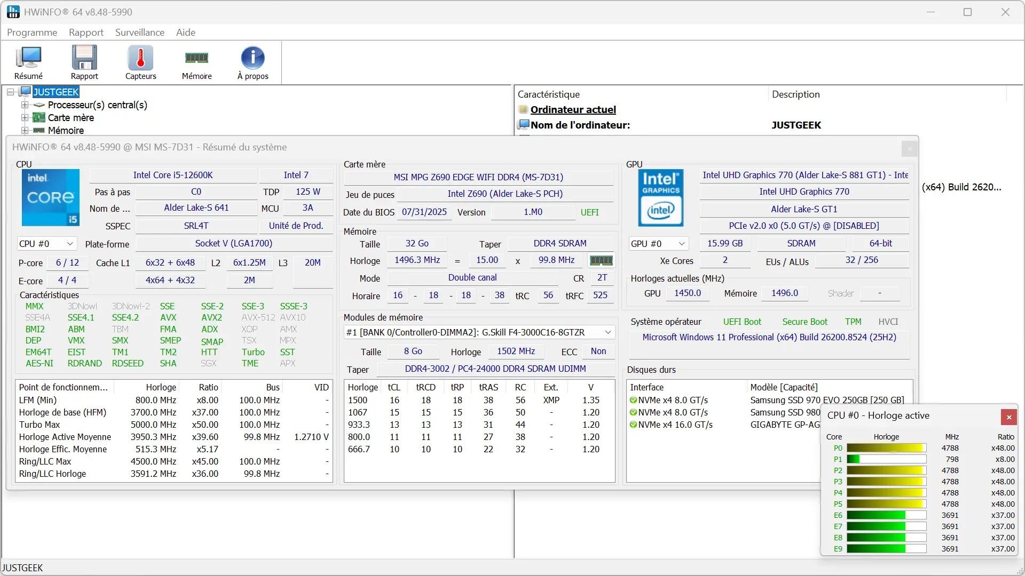Screen dimensions: 1025x576
Task: Expand the Carte mère tree node
Action: coord(25,117)
